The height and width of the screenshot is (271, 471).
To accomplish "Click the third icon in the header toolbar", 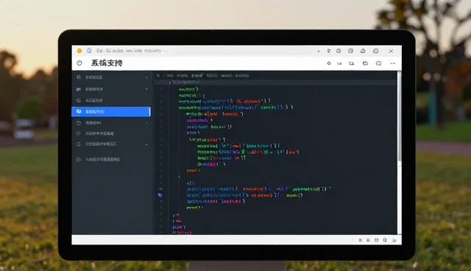I will click(352, 63).
